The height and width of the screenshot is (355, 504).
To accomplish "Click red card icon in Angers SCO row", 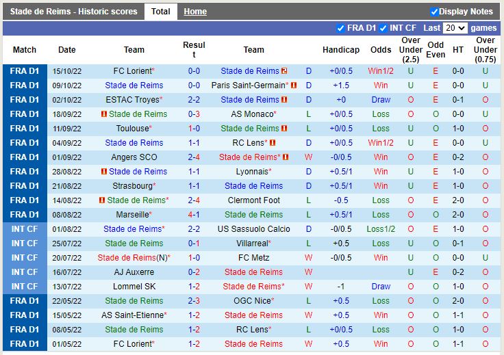I will click(x=286, y=157).
